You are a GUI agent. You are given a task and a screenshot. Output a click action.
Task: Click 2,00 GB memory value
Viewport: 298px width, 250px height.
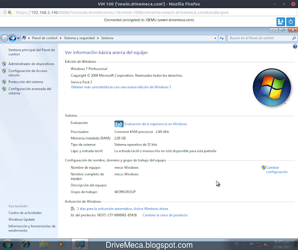(x=120, y=138)
